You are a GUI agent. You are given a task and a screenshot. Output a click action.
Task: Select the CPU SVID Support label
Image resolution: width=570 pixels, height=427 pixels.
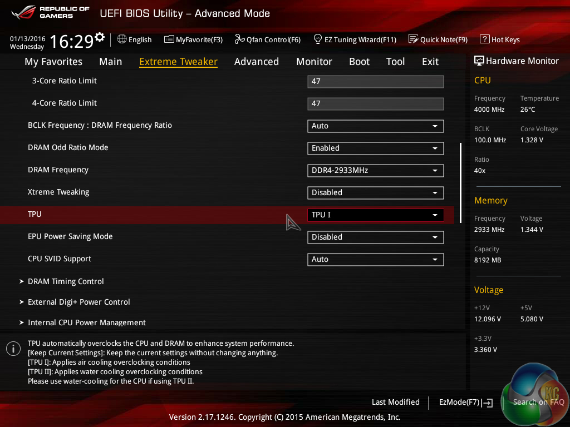tap(60, 259)
